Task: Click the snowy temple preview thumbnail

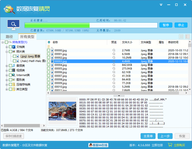Action: (x=62, y=111)
